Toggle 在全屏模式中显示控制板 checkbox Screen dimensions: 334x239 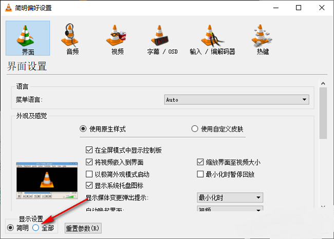coord(89,150)
